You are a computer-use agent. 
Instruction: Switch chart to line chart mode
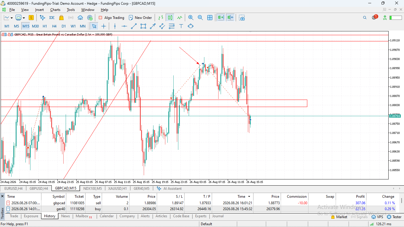click(180, 18)
